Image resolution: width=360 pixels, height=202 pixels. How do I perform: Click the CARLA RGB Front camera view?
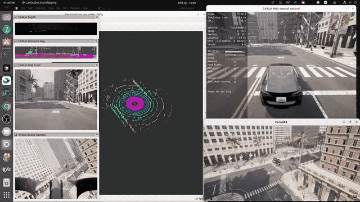coord(56,100)
